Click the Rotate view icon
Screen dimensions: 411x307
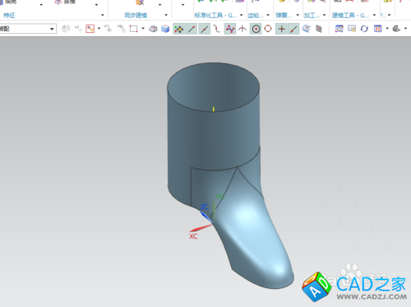pos(364,29)
